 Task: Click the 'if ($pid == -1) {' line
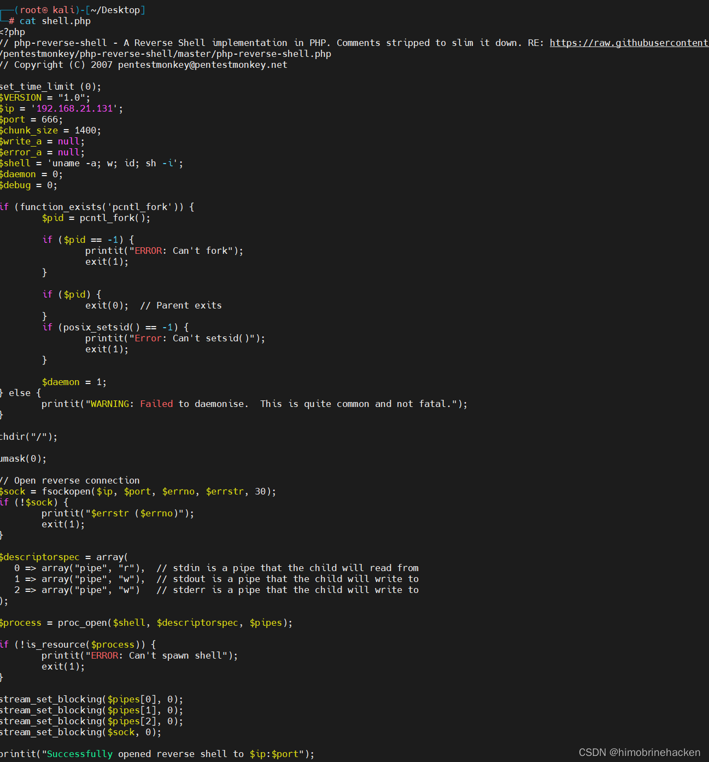point(88,240)
